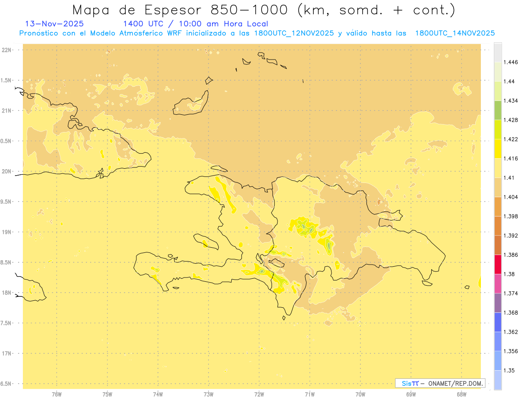Click the colorbar value 1.44
Image resolution: width=518 pixels, height=400 pixels.
click(509, 82)
